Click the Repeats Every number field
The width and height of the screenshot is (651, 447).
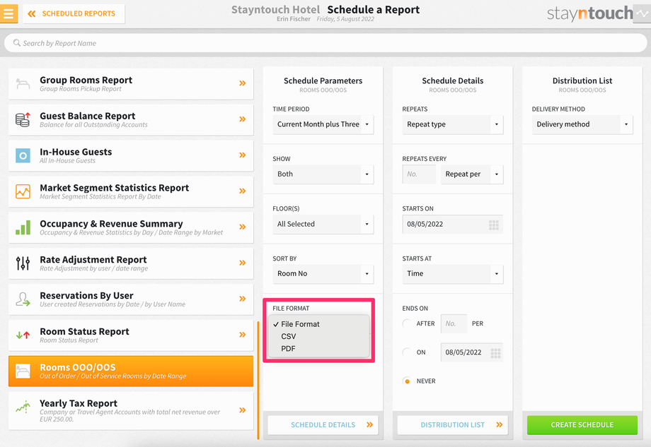[419, 174]
